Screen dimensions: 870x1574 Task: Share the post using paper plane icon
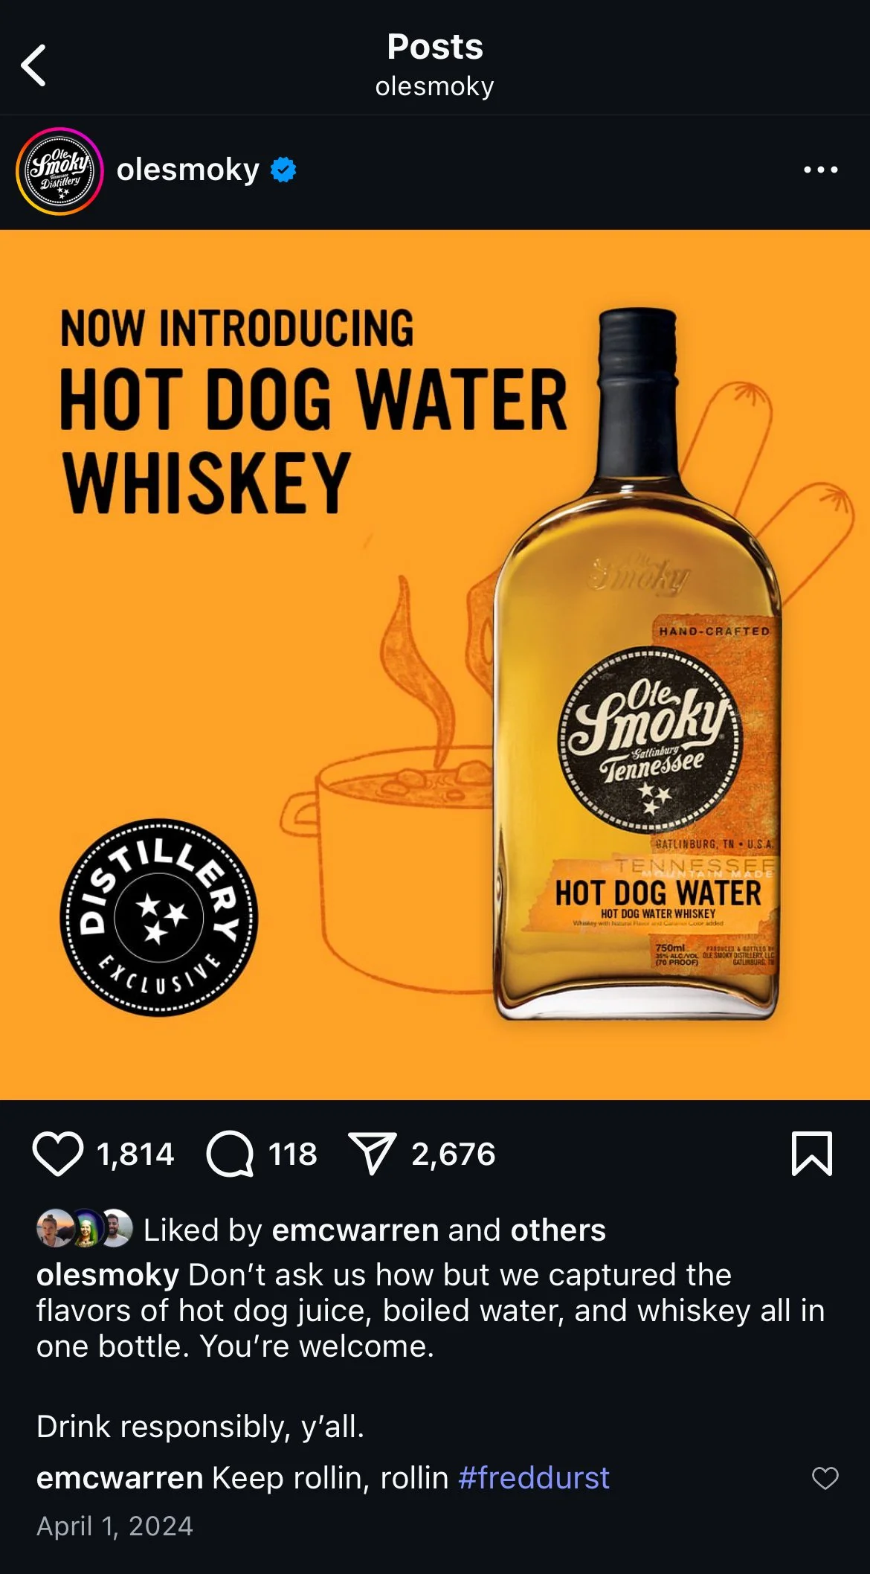pyautogui.click(x=373, y=1154)
